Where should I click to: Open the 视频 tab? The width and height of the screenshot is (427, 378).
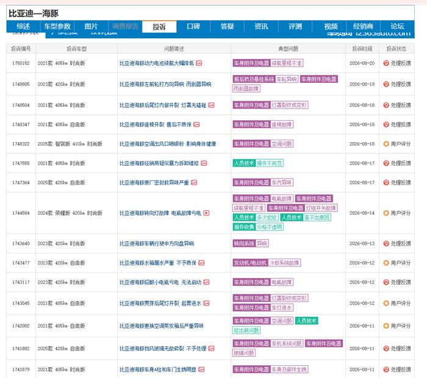331,26
